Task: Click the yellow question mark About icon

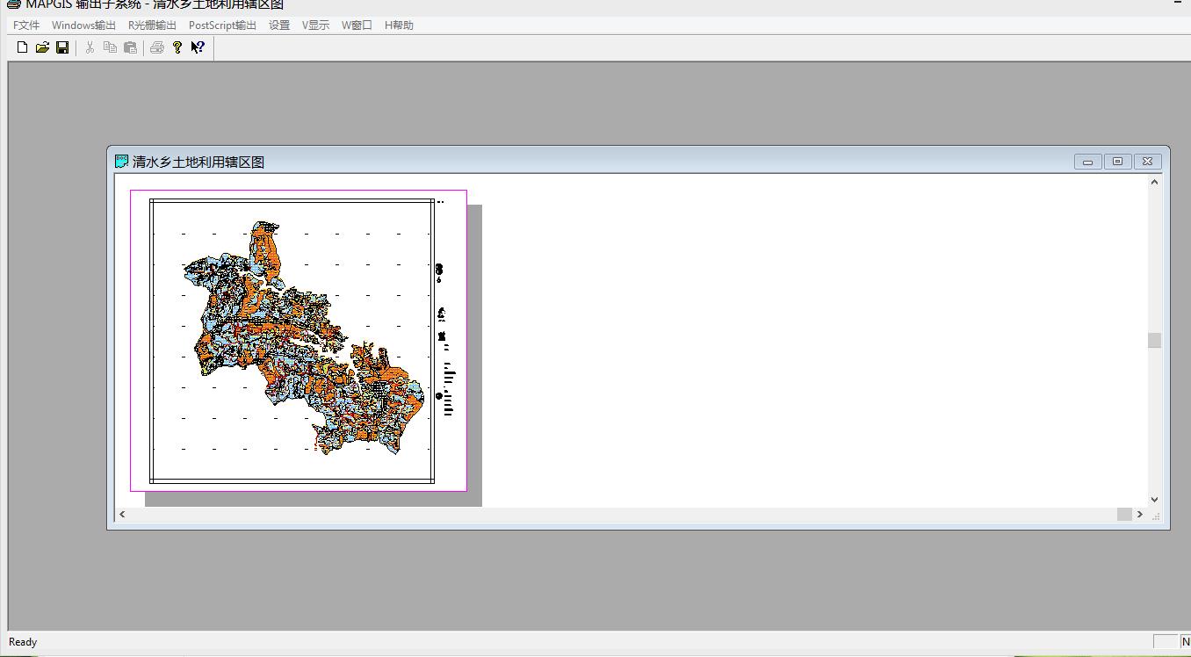Action: coord(177,47)
